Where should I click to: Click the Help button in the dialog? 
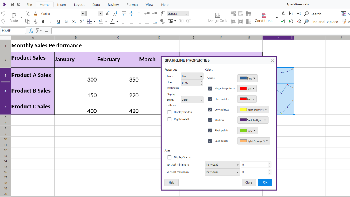tap(171, 182)
